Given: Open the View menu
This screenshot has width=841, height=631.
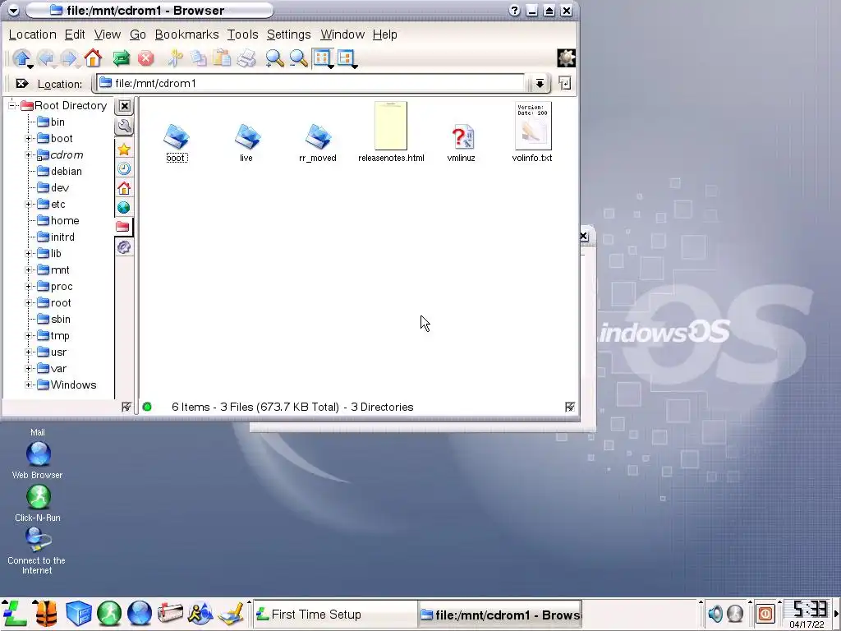Looking at the screenshot, I should point(108,35).
